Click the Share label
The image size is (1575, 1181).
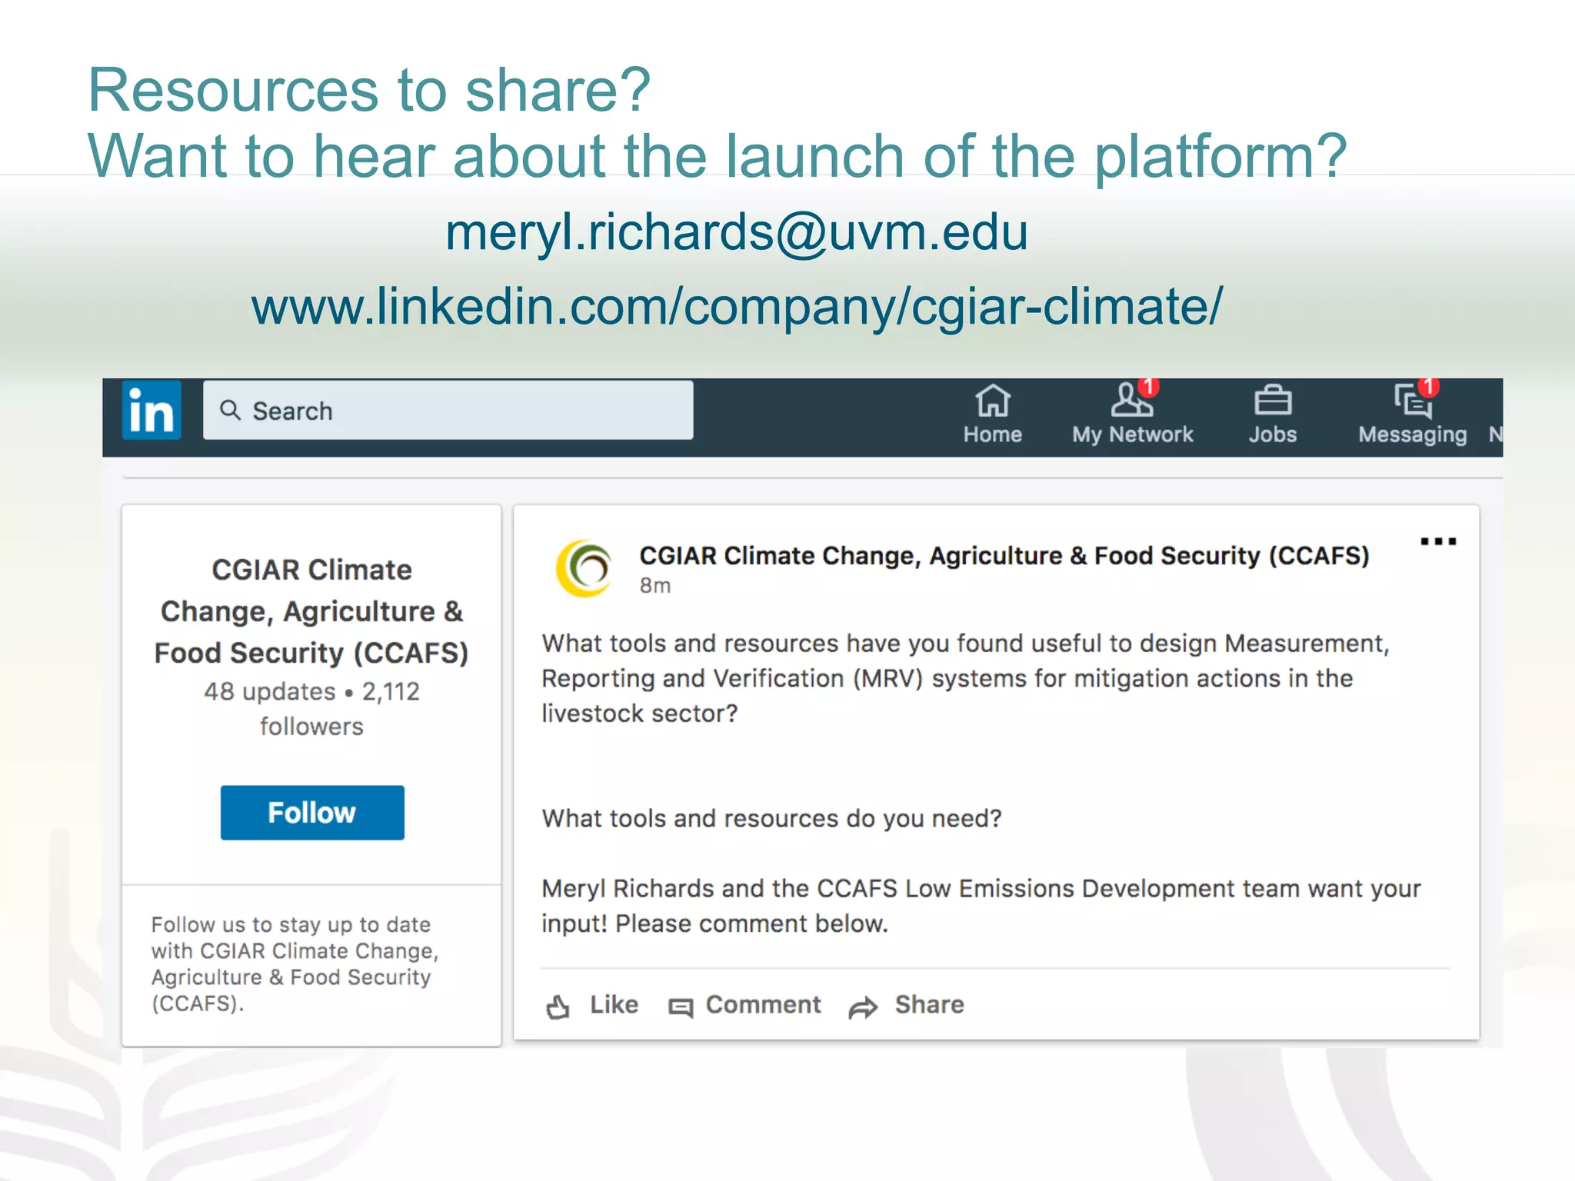[929, 1005]
